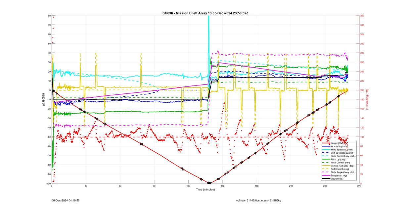Click x-axis tick label '60'

click(x=120, y=186)
